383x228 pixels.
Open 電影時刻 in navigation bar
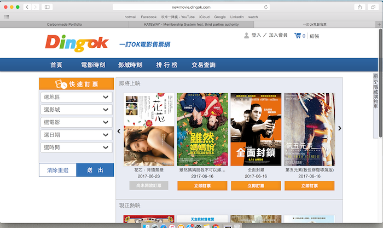[x=93, y=65]
